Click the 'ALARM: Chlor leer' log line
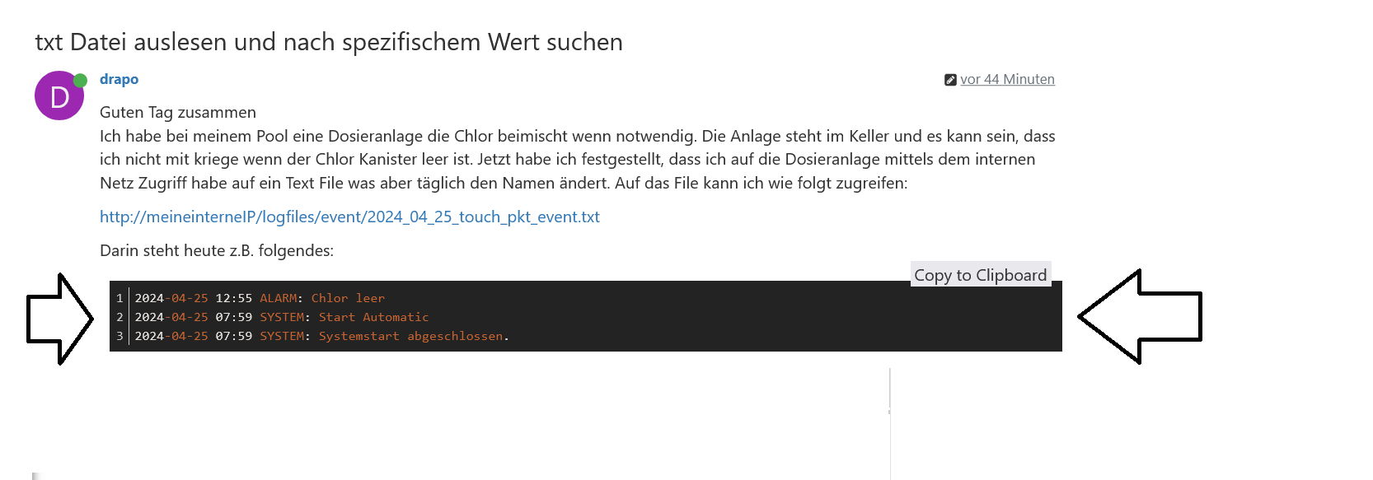This screenshot has height=480, width=1373. click(260, 298)
